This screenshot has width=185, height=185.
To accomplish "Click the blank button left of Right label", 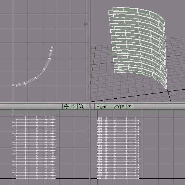I will [92, 107].
